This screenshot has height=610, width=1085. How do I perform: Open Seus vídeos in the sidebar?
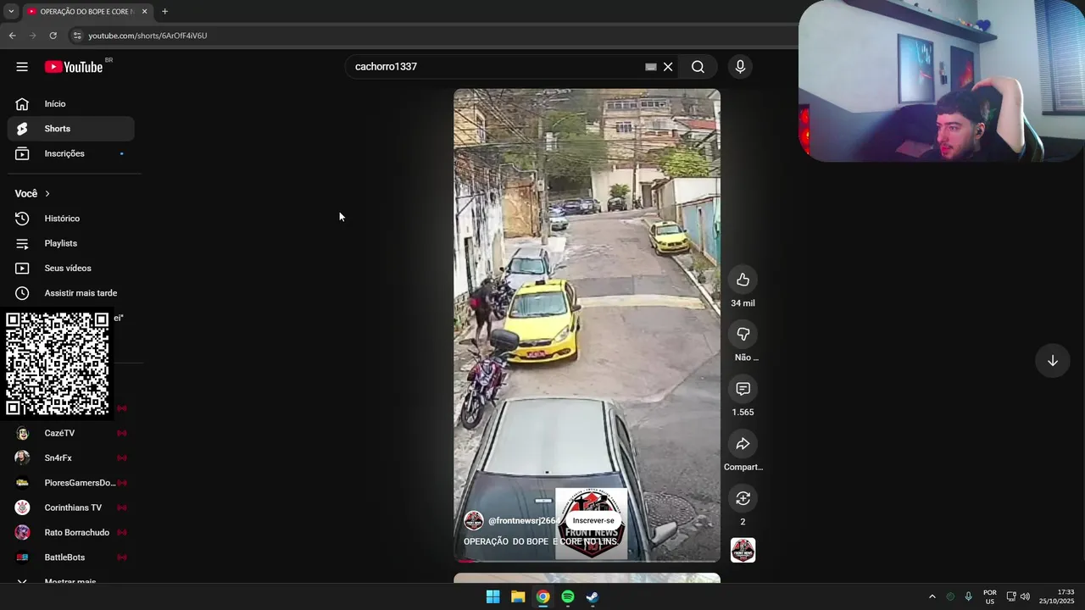coord(71,268)
